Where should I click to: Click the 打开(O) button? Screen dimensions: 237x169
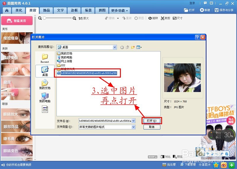click(x=152, y=121)
